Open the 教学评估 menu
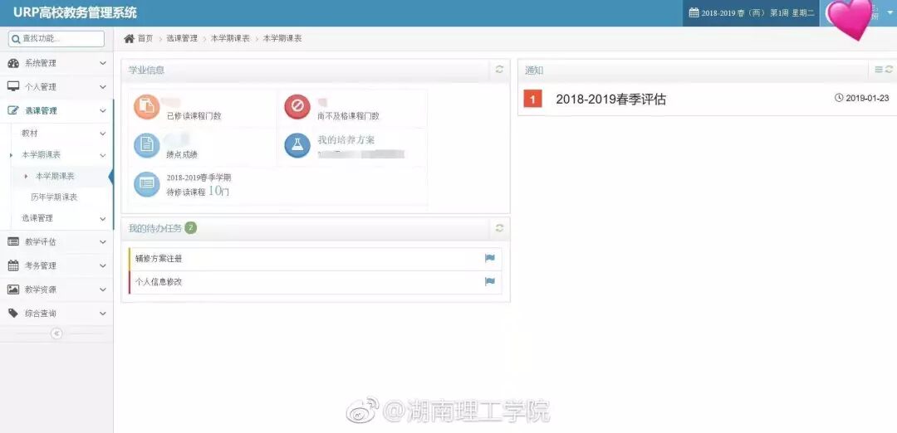Image resolution: width=897 pixels, height=433 pixels. [x=56, y=241]
